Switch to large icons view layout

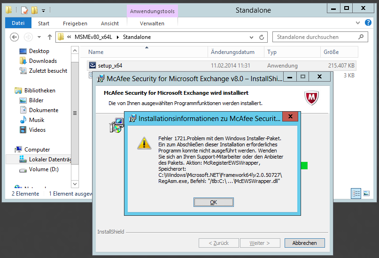366,193
